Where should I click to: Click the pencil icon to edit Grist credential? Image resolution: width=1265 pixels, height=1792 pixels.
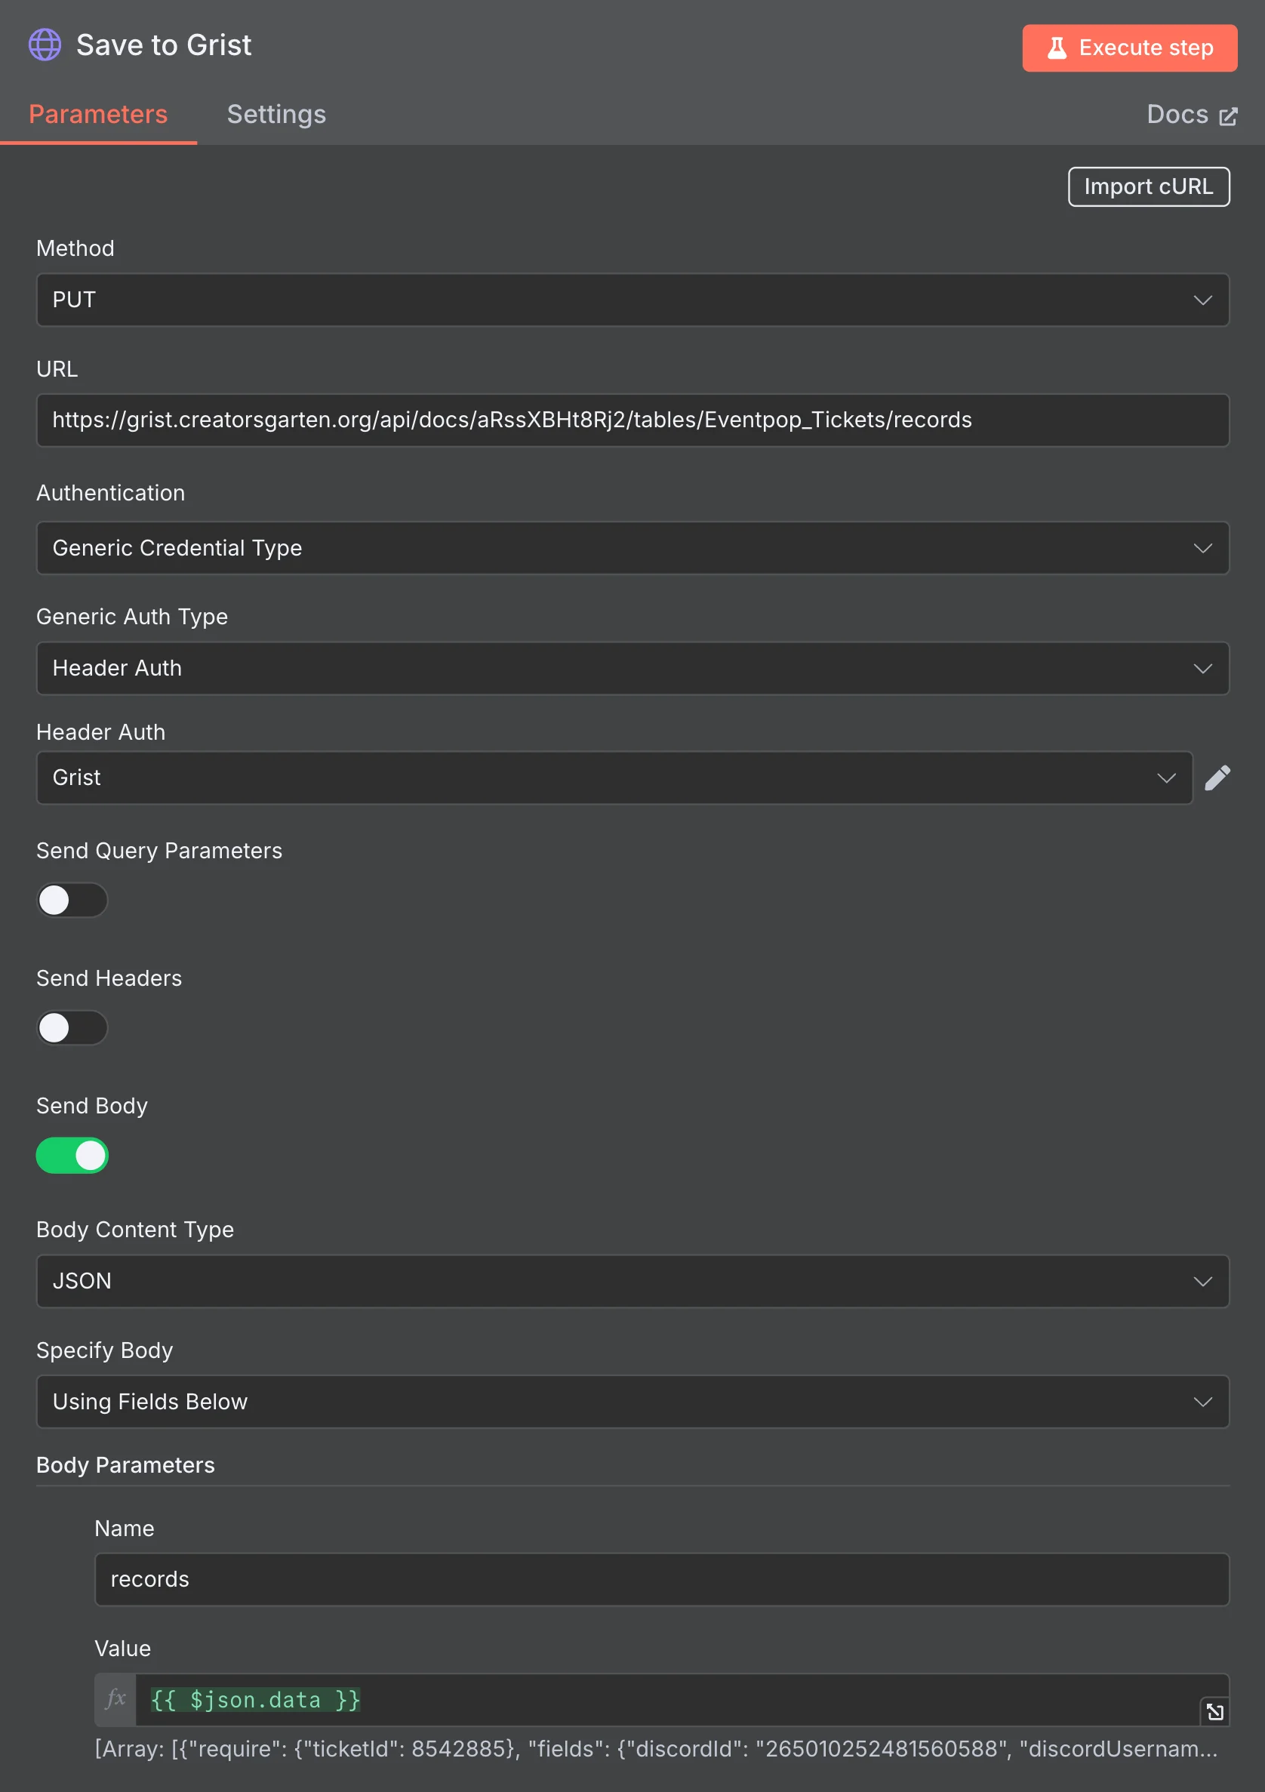(1217, 777)
